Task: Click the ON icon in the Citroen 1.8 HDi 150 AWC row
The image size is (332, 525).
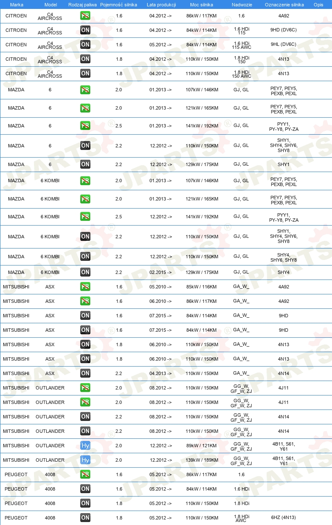Action: click(x=85, y=73)
